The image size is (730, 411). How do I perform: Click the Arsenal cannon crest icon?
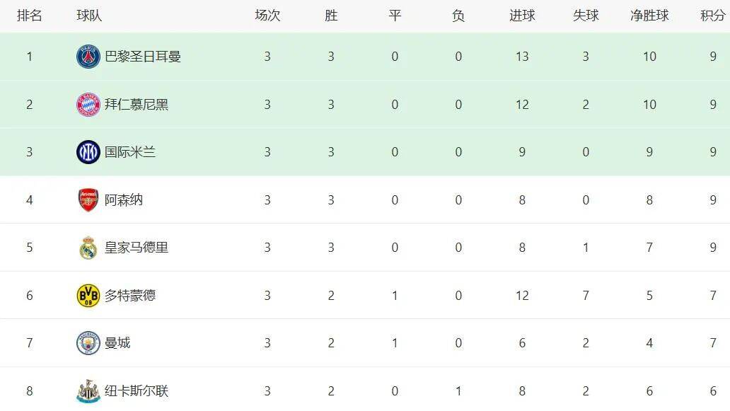pyautogui.click(x=88, y=200)
